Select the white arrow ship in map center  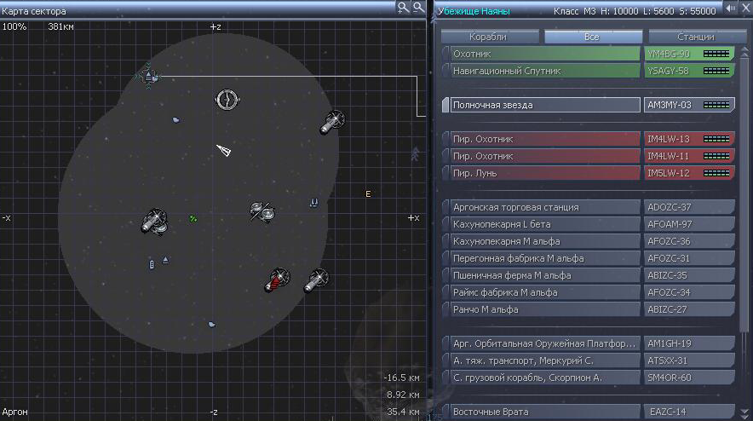[224, 151]
